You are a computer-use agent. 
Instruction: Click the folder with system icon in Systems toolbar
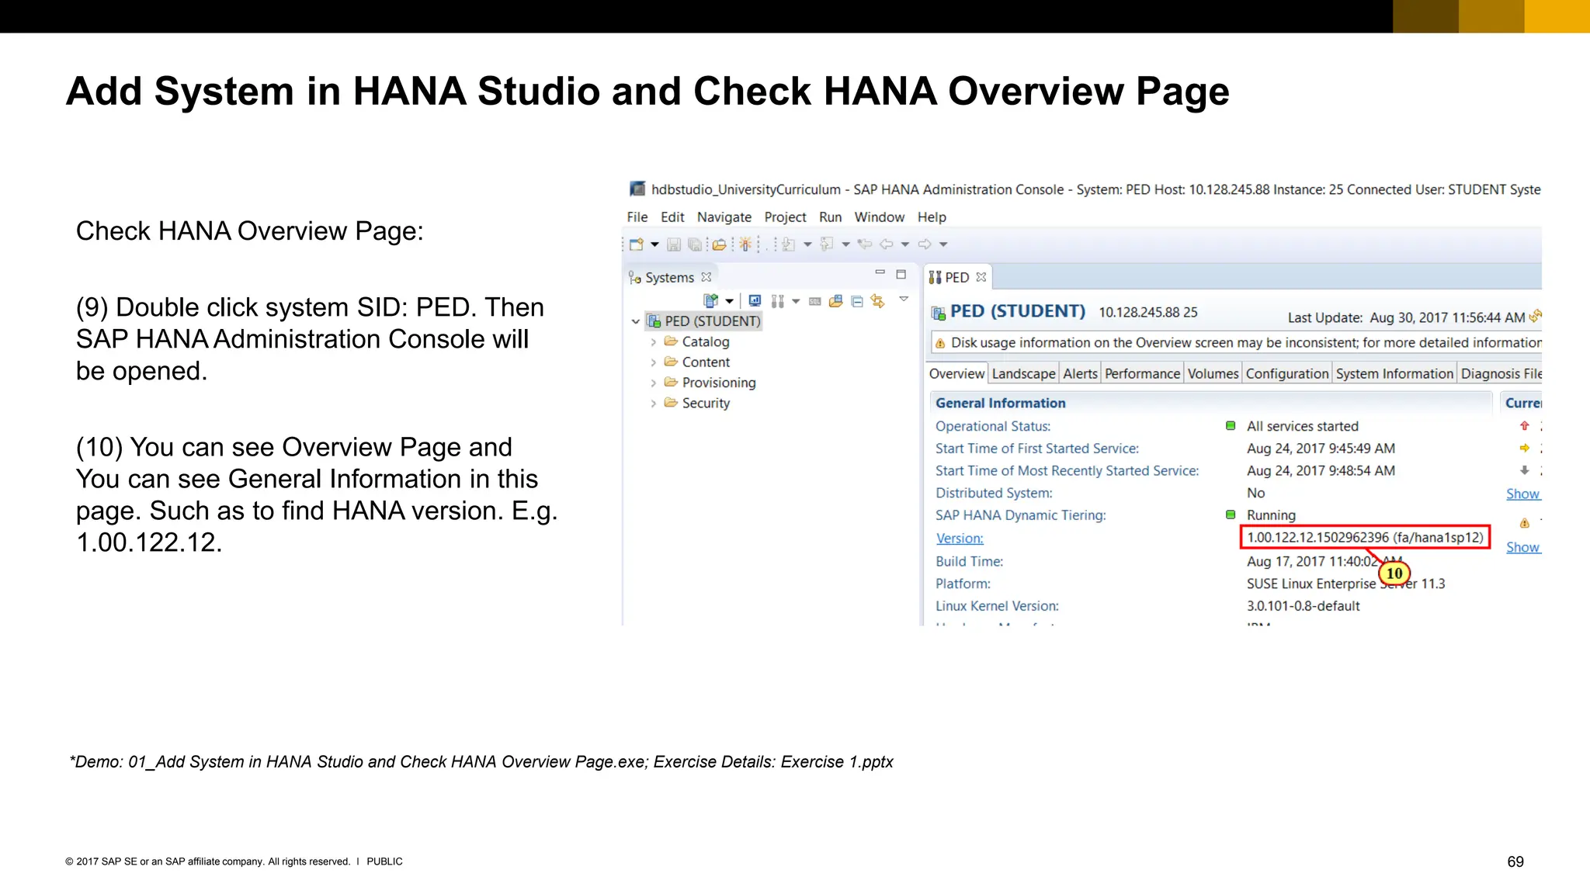pos(835,301)
